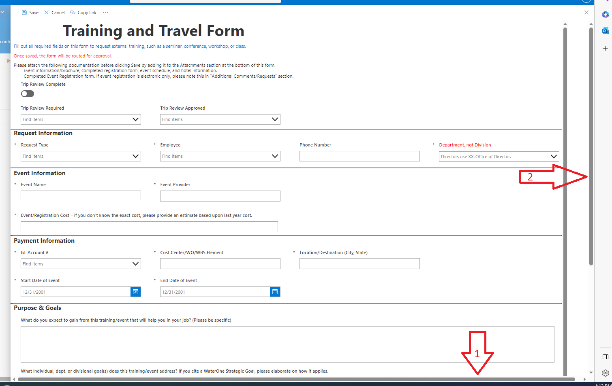Open the Cancel command in the top toolbar

(x=54, y=13)
